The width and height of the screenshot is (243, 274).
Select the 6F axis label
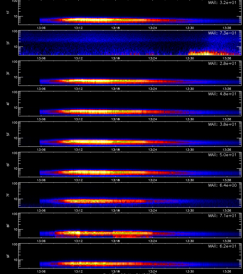click(x=8, y=165)
